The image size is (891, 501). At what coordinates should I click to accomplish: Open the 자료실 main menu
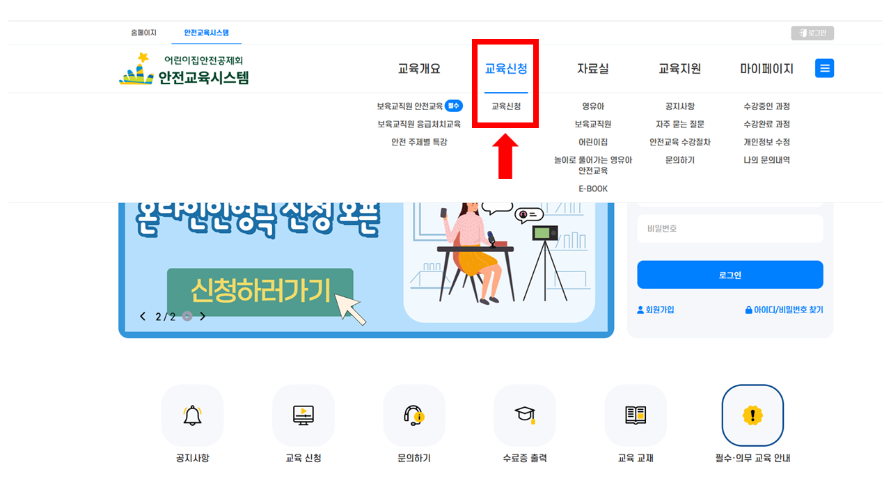click(x=593, y=69)
